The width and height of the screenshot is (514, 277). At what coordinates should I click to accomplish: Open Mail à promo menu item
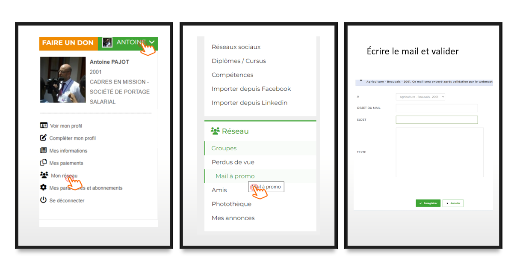(235, 176)
